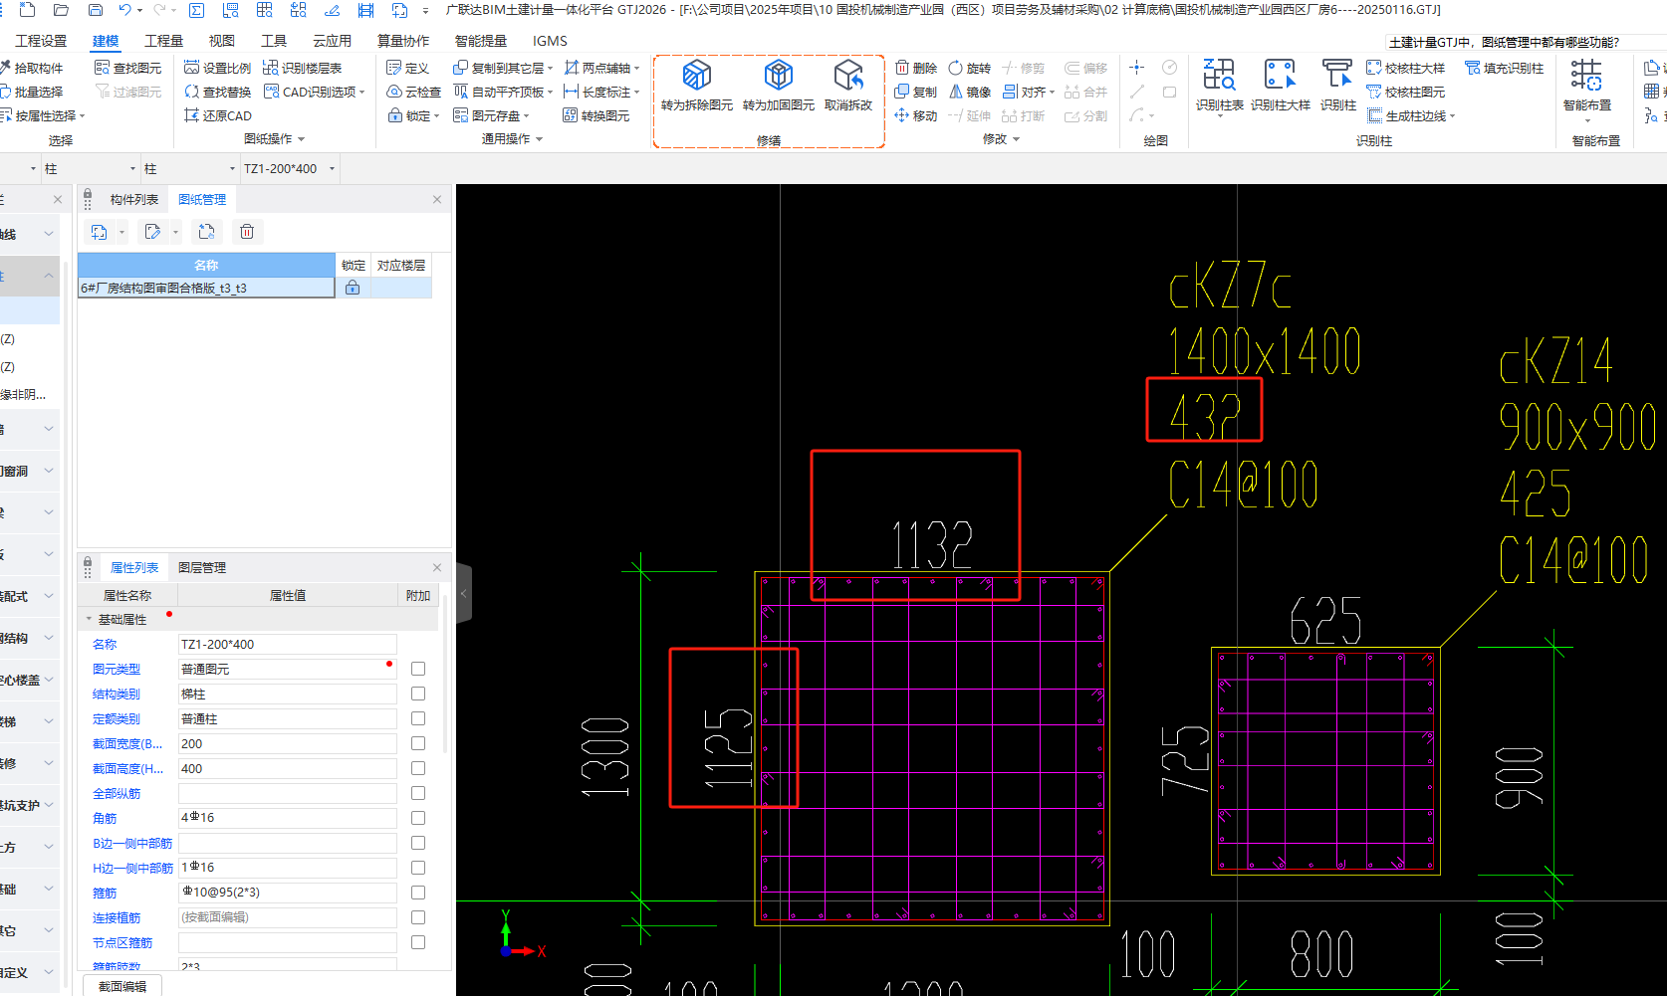
Task: Click the 角筋 value field
Action: point(287,818)
